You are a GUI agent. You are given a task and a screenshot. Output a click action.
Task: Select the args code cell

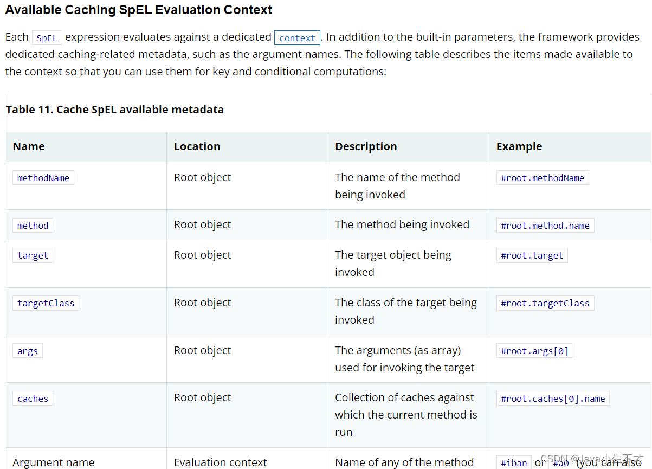[x=28, y=351]
